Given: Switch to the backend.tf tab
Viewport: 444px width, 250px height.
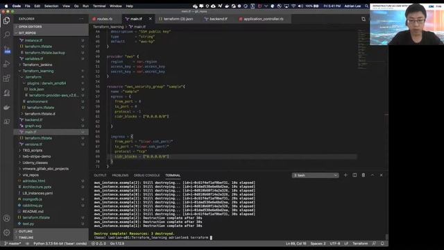Looking at the screenshot, I should [x=219, y=19].
